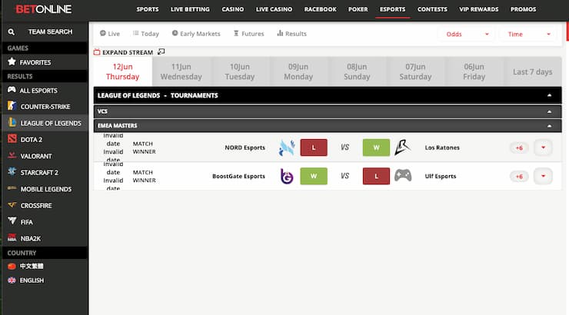Open the Esports menu
Image resolution: width=569 pixels, height=315 pixels.
pyautogui.click(x=392, y=9)
